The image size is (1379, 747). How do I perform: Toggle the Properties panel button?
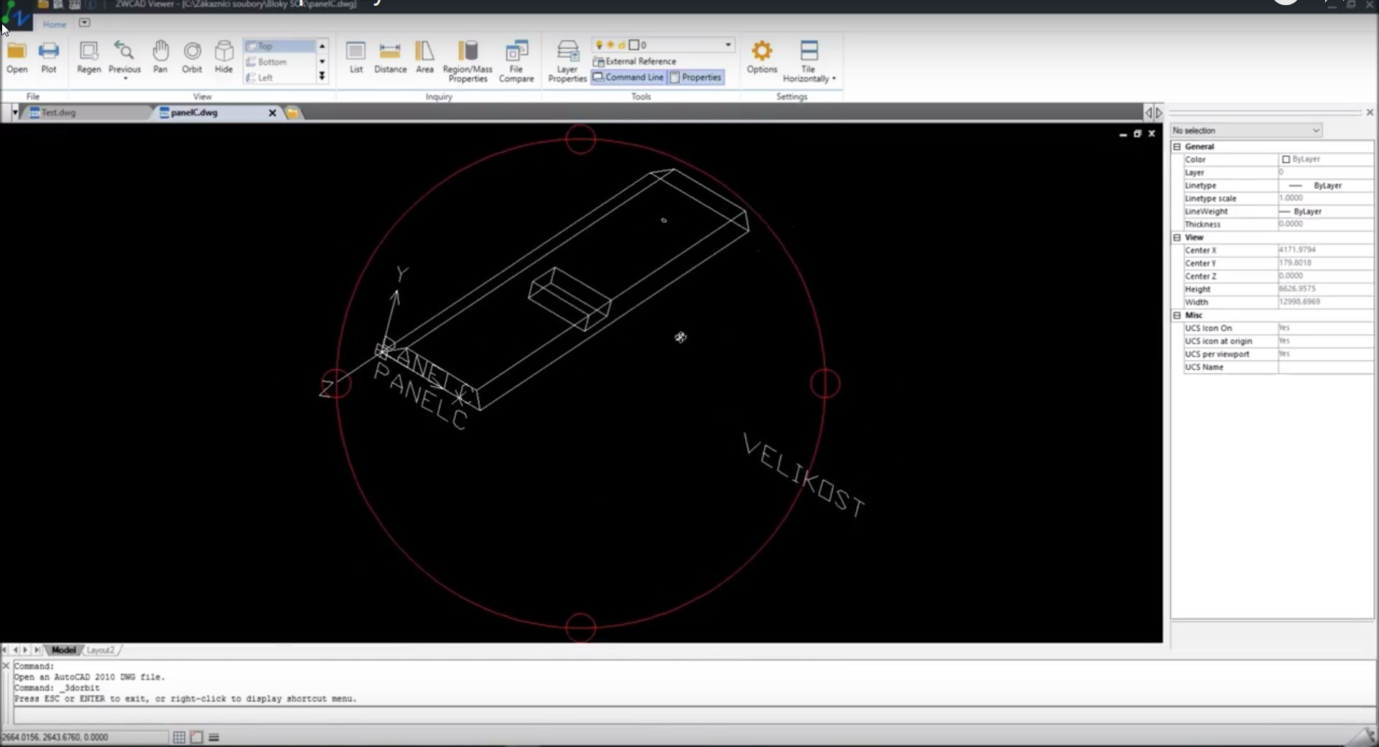[695, 78]
